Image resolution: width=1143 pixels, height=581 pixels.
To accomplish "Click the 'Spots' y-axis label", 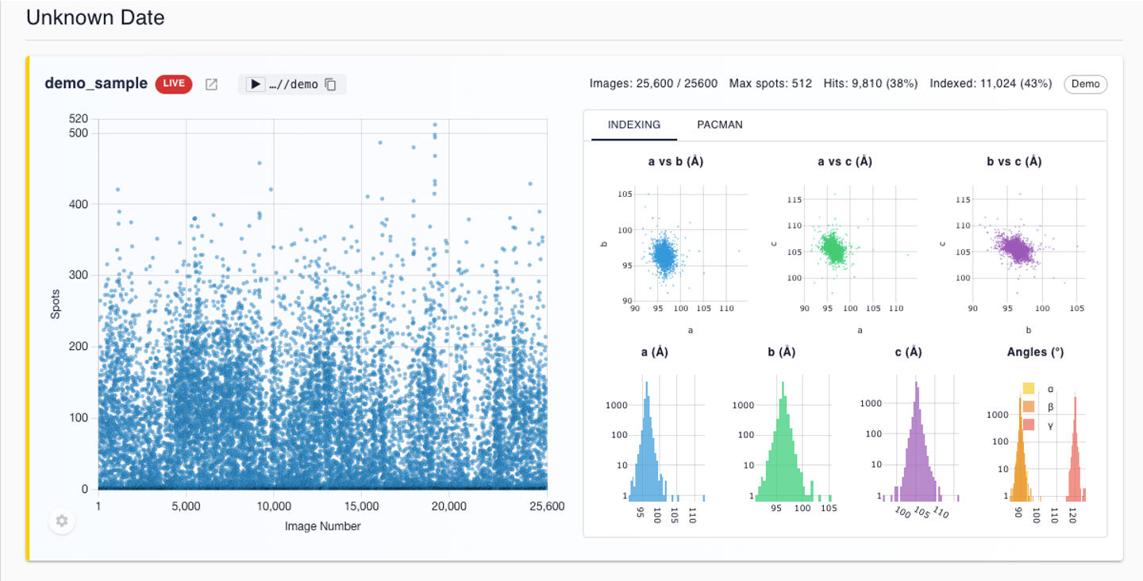I will click(x=56, y=304).
